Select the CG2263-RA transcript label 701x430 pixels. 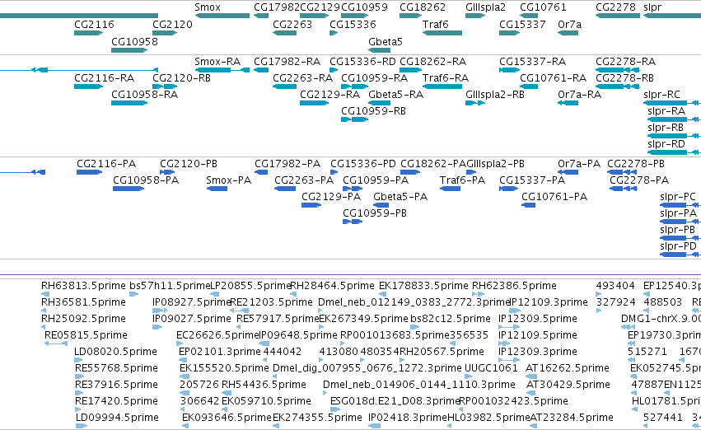pos(302,78)
